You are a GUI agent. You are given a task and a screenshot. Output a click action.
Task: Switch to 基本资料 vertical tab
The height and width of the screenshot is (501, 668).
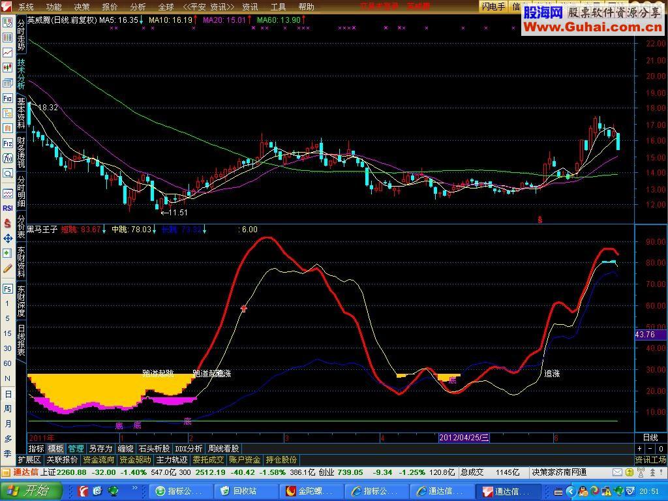point(21,113)
